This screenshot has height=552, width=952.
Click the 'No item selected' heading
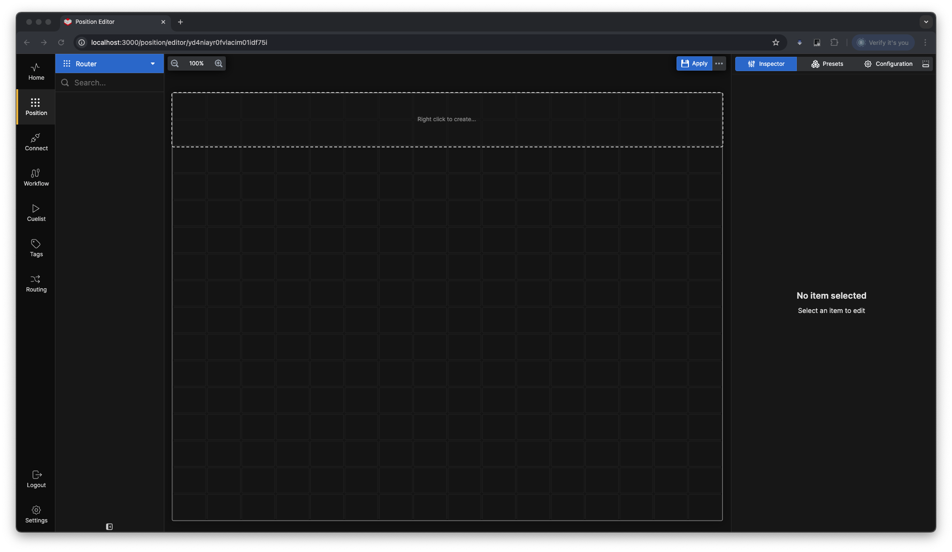pos(831,296)
